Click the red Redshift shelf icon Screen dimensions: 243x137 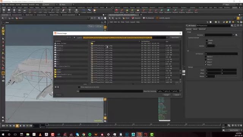[117, 11]
